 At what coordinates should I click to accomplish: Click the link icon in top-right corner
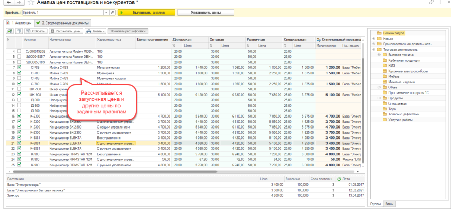pos(431,3)
